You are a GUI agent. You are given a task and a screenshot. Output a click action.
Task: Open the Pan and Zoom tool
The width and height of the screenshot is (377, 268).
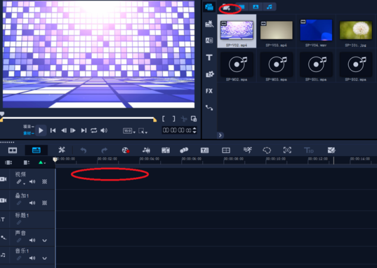click(287, 150)
